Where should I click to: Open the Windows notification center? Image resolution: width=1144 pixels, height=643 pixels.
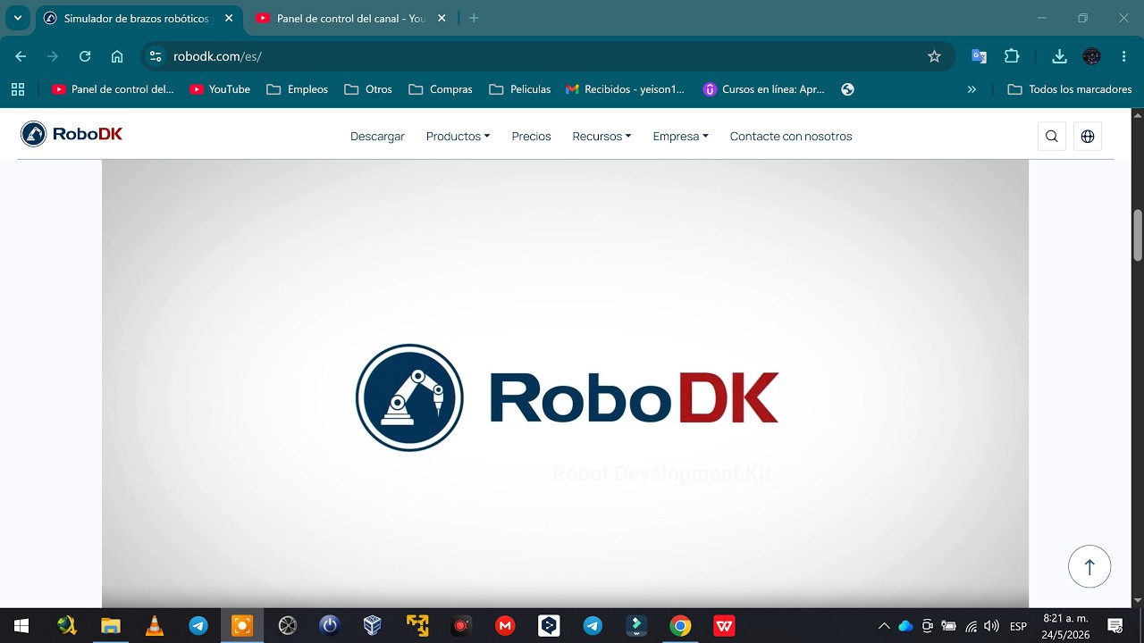1115,626
